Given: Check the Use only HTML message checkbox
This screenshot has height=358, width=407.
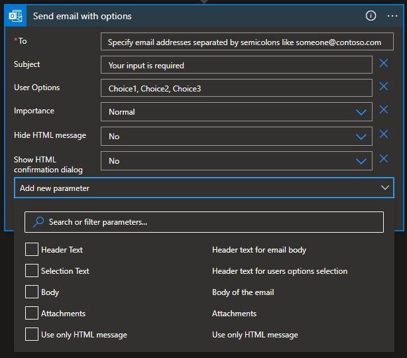Looking at the screenshot, I should click(x=31, y=335).
